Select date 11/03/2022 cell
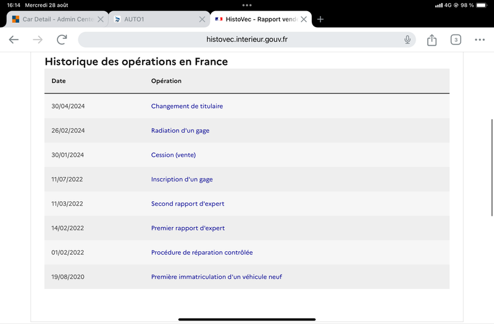 (67, 204)
